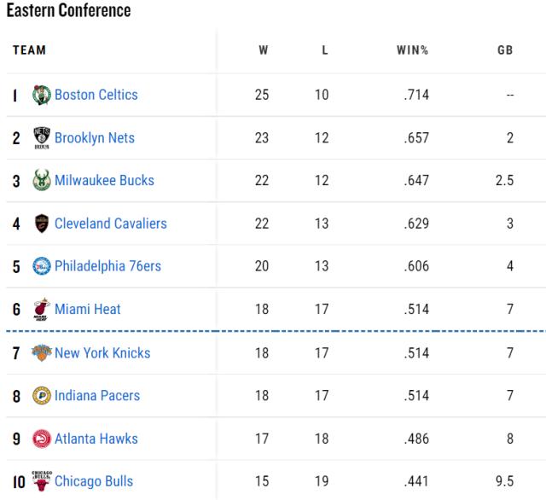The height and width of the screenshot is (500, 546).
Task: Sort standings by the W column header
Action: coord(264,50)
